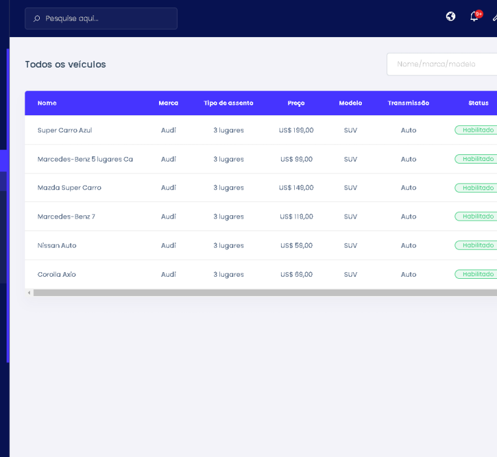Click the Marcedes-Benz 5 lugares vehicle name

[85, 159]
